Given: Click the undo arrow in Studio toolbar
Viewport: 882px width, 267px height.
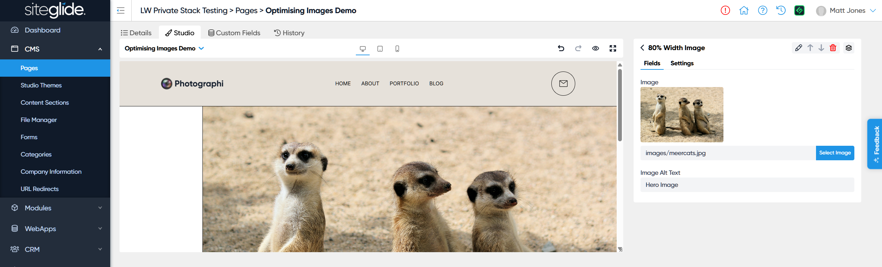Looking at the screenshot, I should click(x=561, y=48).
